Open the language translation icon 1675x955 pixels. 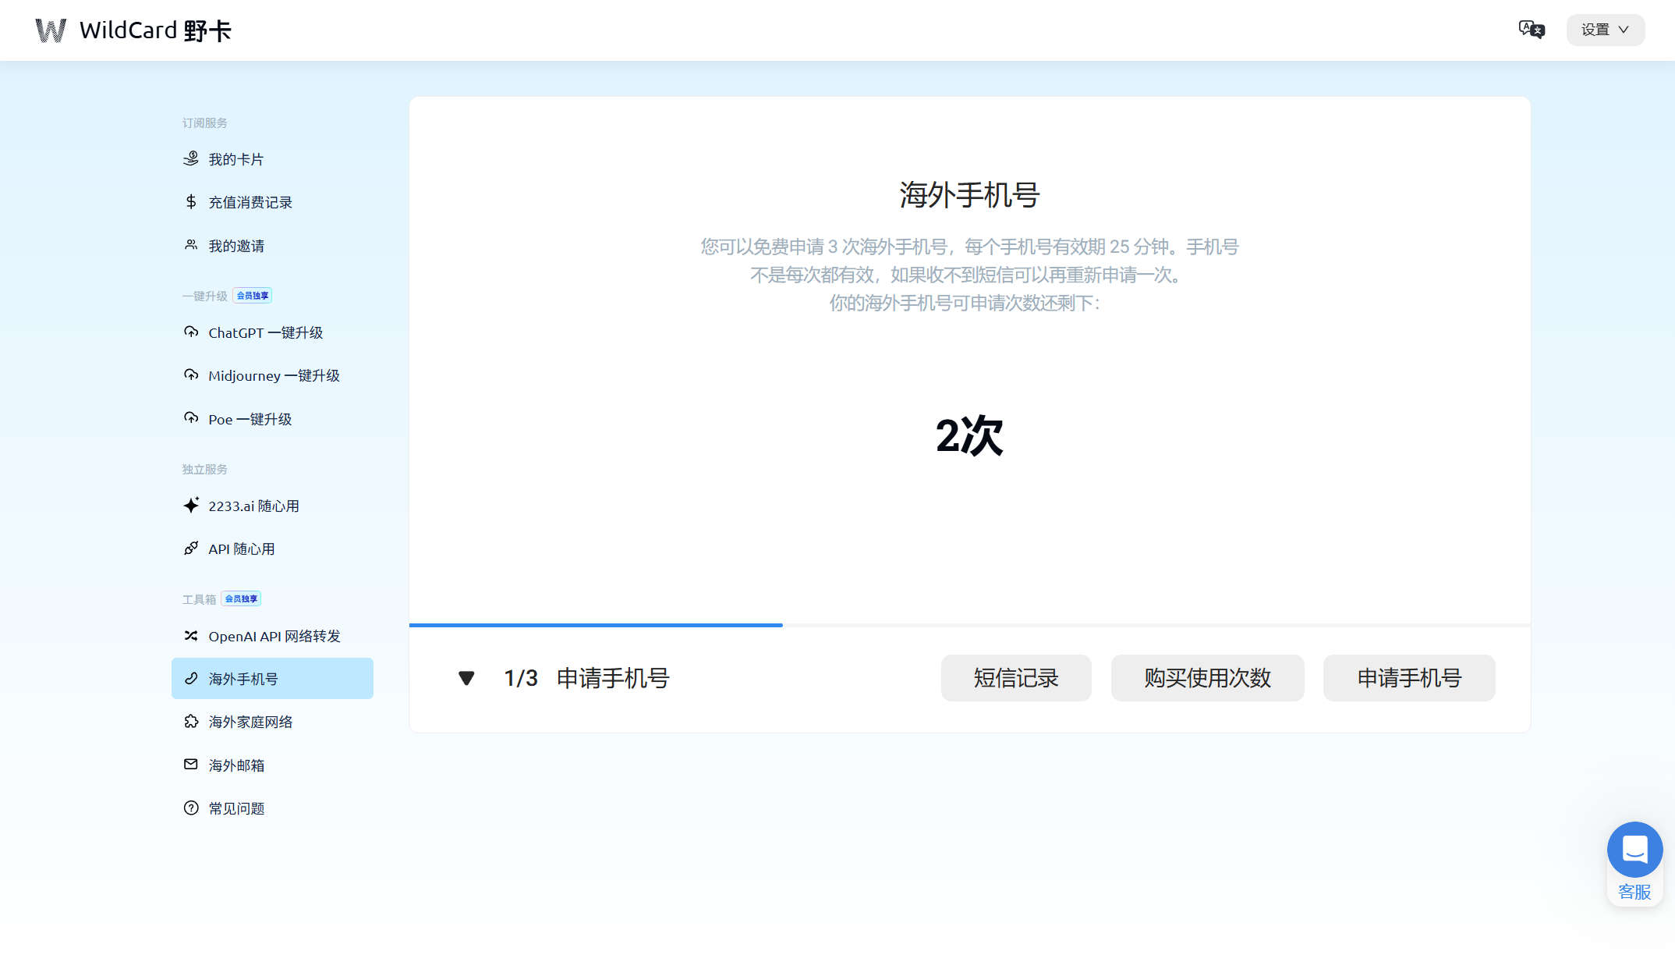[1532, 30]
